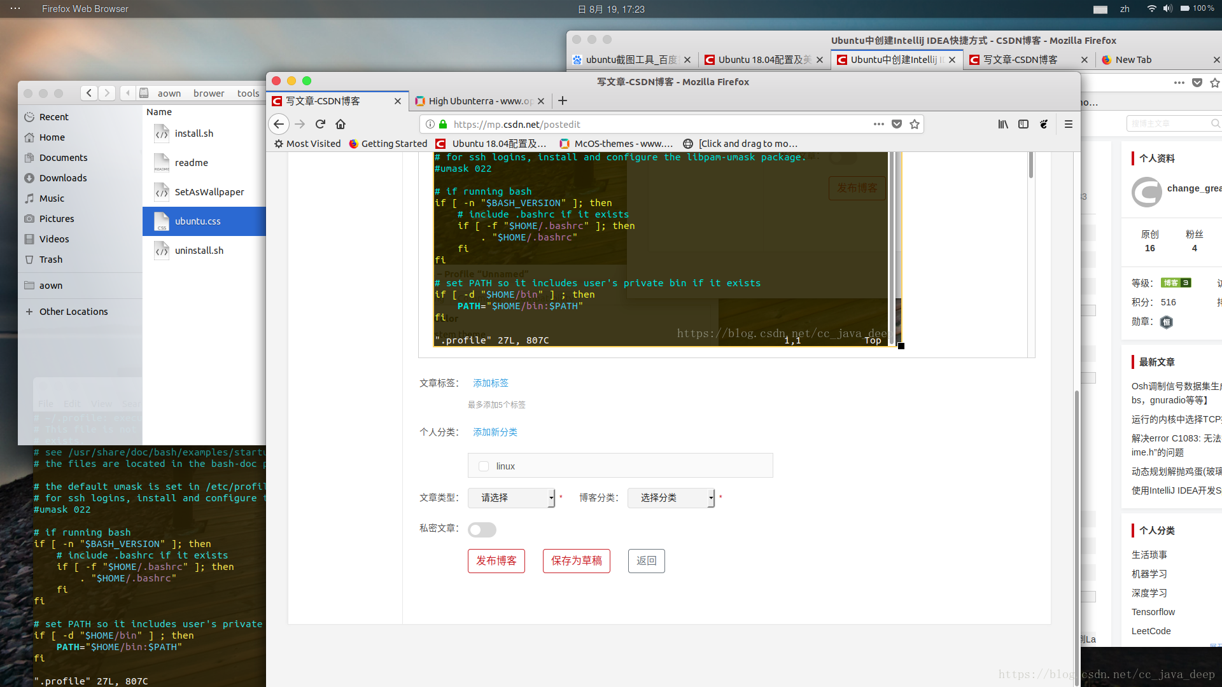Open a new tab with plus

(x=563, y=101)
